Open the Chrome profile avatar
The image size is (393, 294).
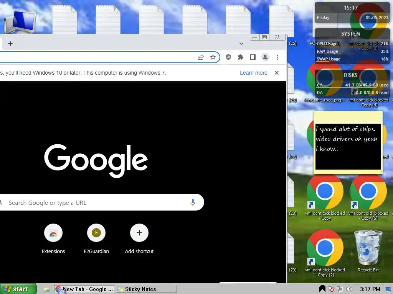tap(265, 57)
